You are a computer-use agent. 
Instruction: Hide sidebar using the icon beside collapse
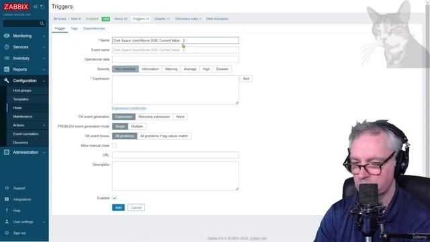(42, 7)
